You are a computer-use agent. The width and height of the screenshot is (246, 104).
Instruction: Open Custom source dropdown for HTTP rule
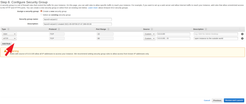pyautogui.click(x=149, y=38)
